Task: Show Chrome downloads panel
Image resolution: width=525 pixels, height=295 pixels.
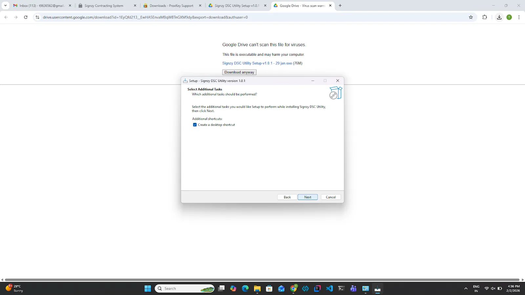Action: [x=499, y=17]
